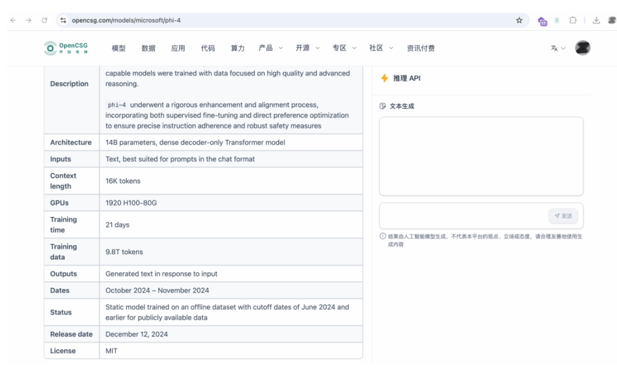Click the phi-4 inline code text
The image size is (617, 375).
coord(117,105)
